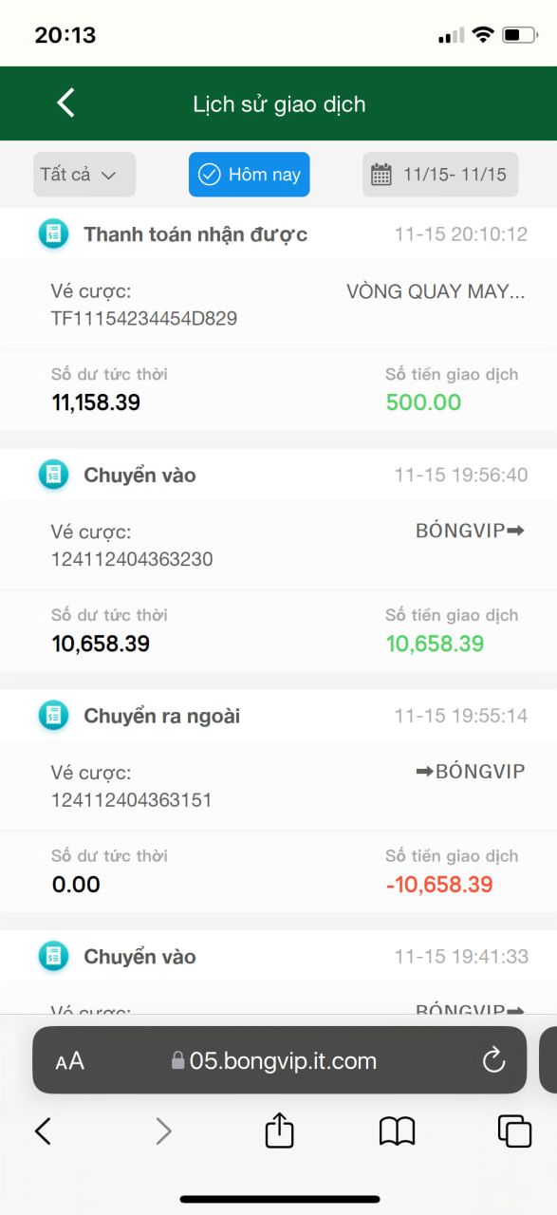Open Safari bookmarks book icon

(397, 1131)
